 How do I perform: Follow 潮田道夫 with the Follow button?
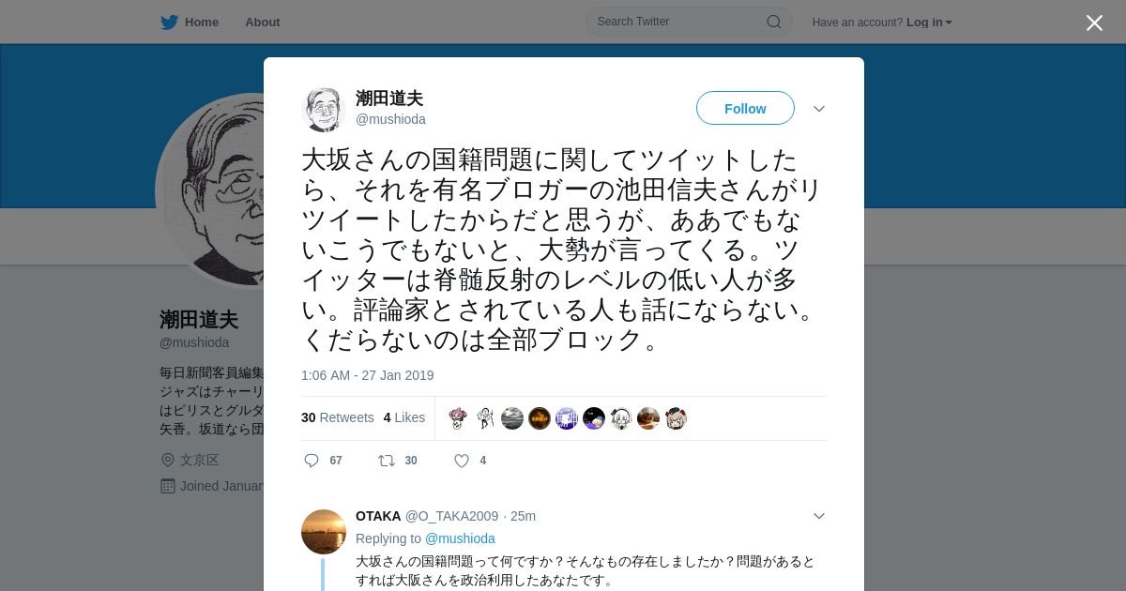point(745,108)
